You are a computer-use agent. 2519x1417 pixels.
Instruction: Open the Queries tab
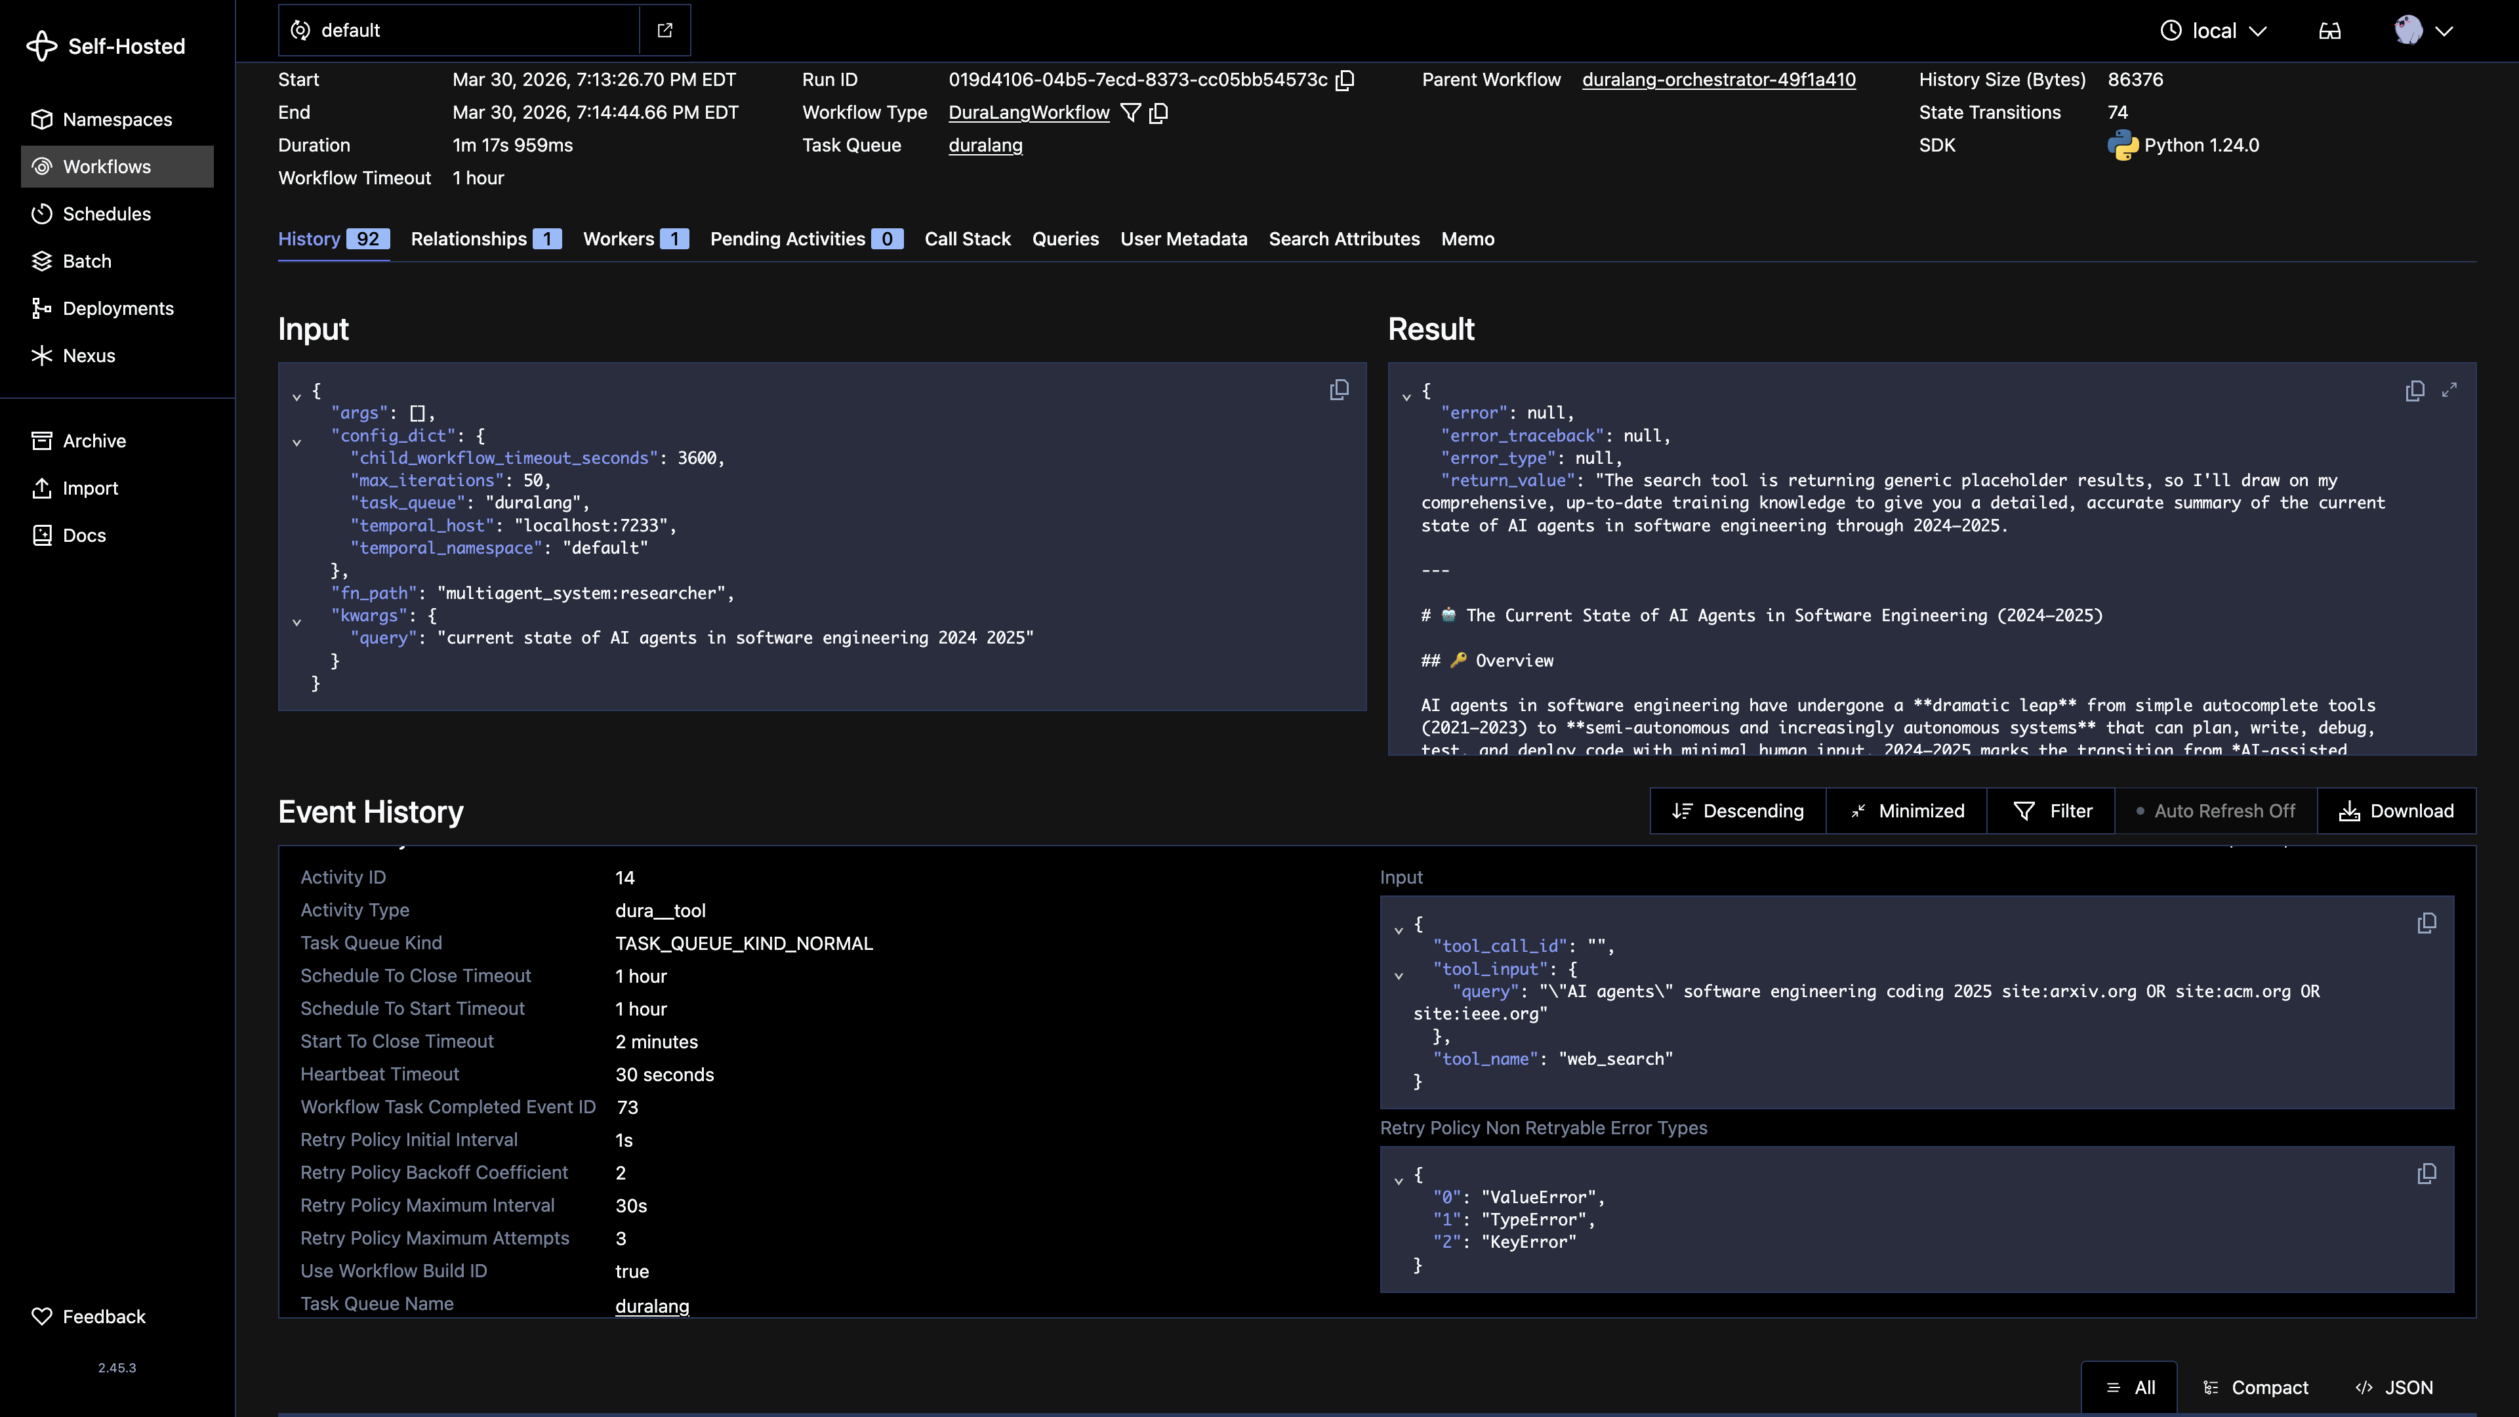point(1065,239)
